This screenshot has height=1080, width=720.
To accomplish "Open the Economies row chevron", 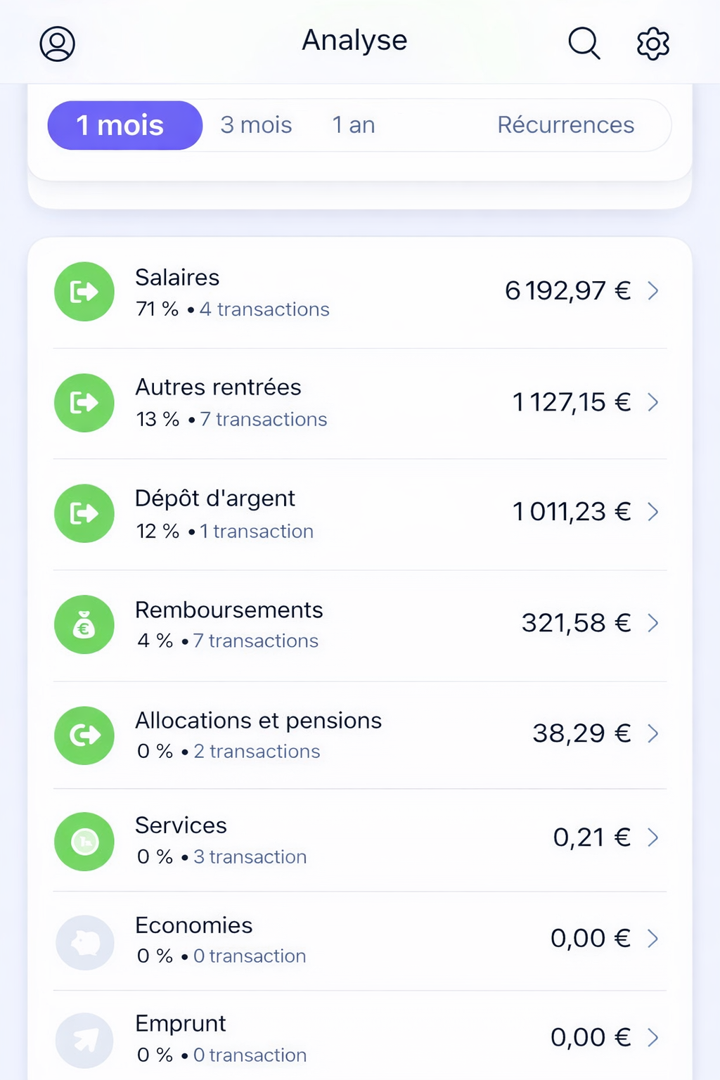I will [x=653, y=938].
